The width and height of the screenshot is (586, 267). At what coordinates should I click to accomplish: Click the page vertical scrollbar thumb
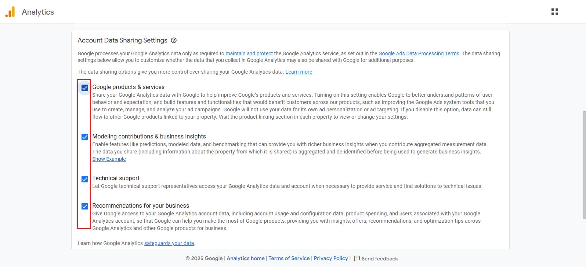[x=584, y=165]
